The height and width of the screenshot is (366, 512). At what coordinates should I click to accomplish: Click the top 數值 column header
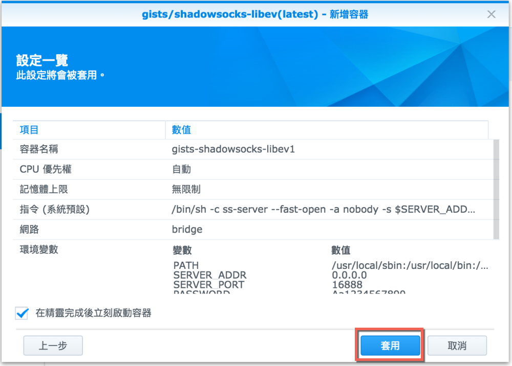[x=327, y=130]
